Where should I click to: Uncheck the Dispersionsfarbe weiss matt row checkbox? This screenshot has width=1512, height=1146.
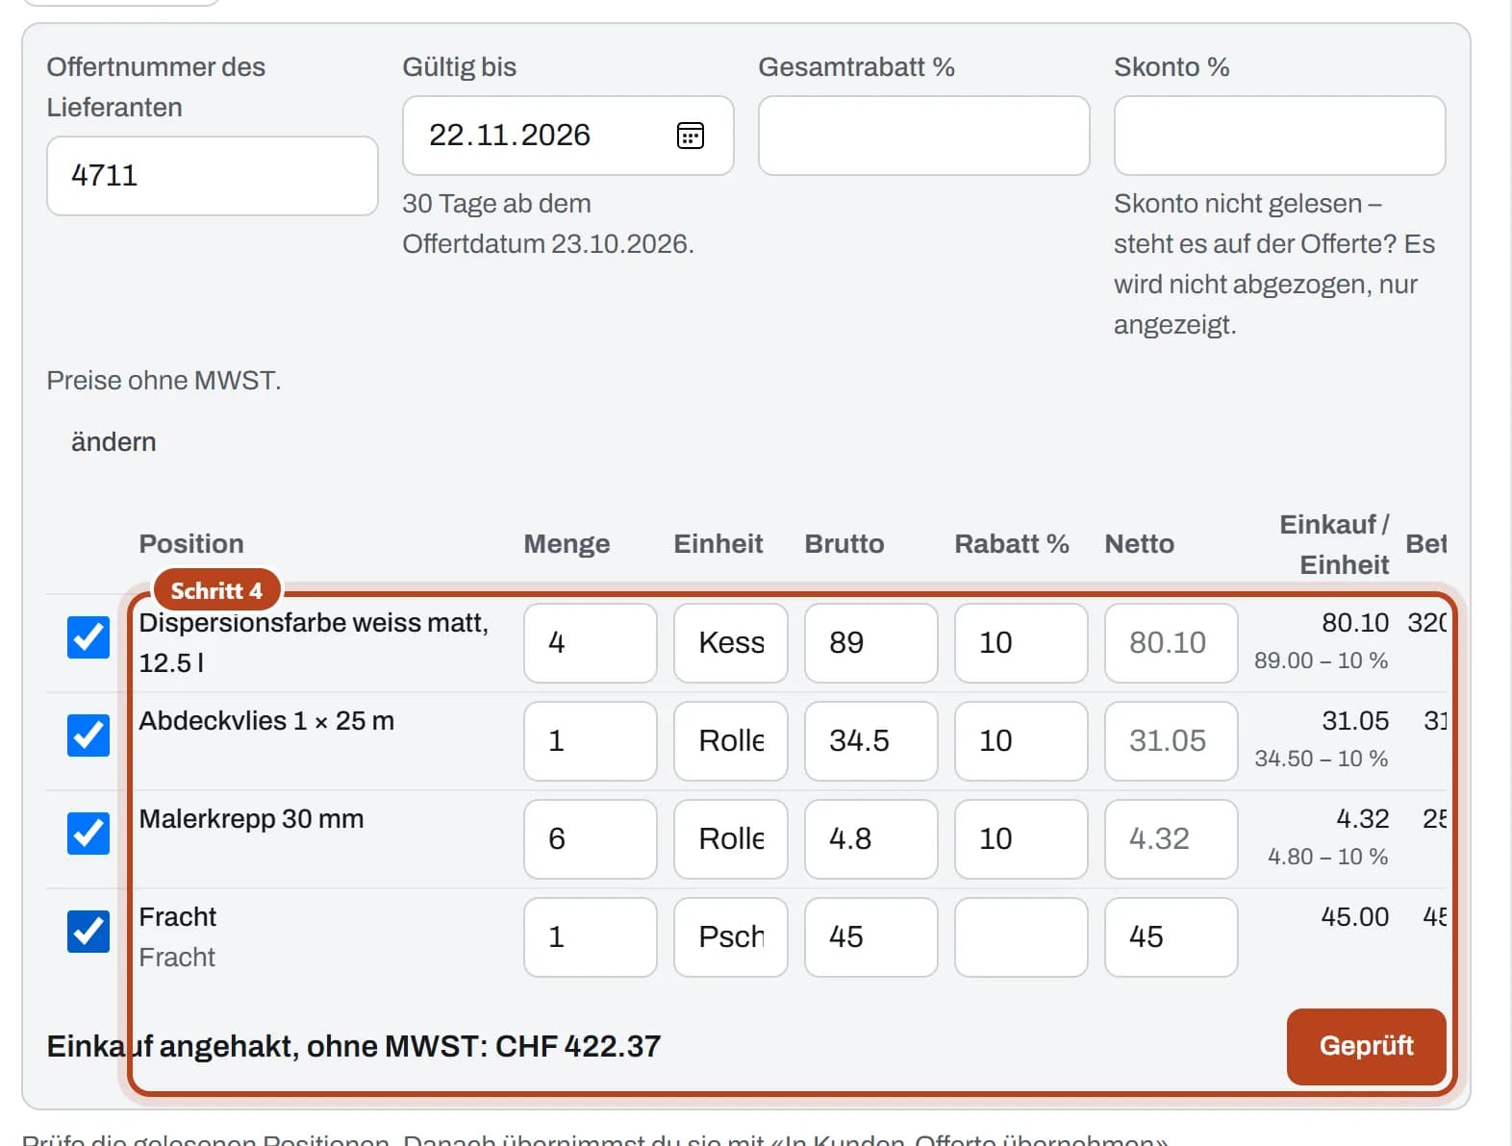tap(88, 637)
